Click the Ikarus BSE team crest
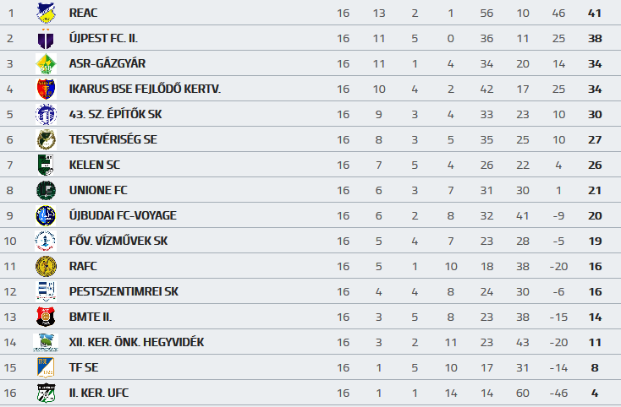The width and height of the screenshot is (621, 407). [x=45, y=89]
